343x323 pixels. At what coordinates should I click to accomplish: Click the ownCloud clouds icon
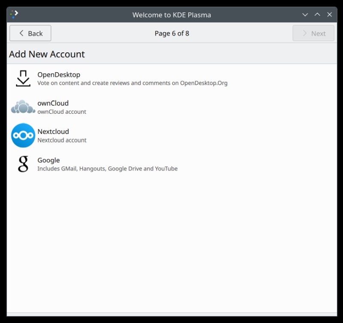(x=23, y=107)
